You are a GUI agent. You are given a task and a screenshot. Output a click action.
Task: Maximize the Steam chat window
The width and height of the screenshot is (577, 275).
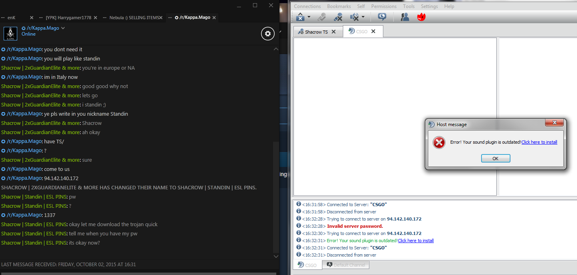pyautogui.click(x=255, y=5)
